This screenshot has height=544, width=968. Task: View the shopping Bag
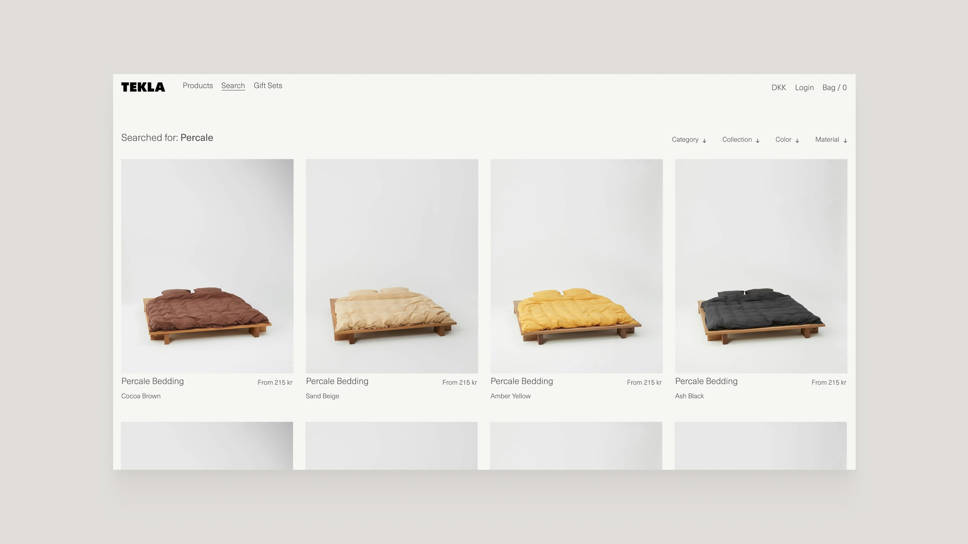point(834,87)
